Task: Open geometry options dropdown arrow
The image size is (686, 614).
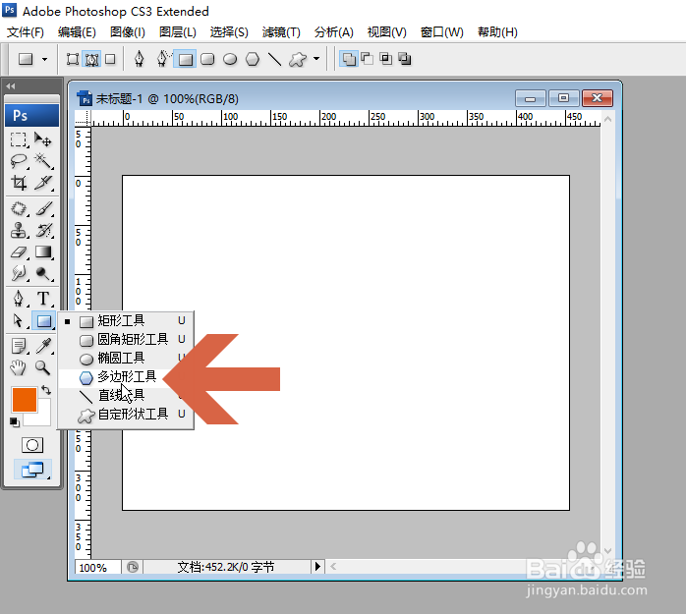Action: coord(316,59)
